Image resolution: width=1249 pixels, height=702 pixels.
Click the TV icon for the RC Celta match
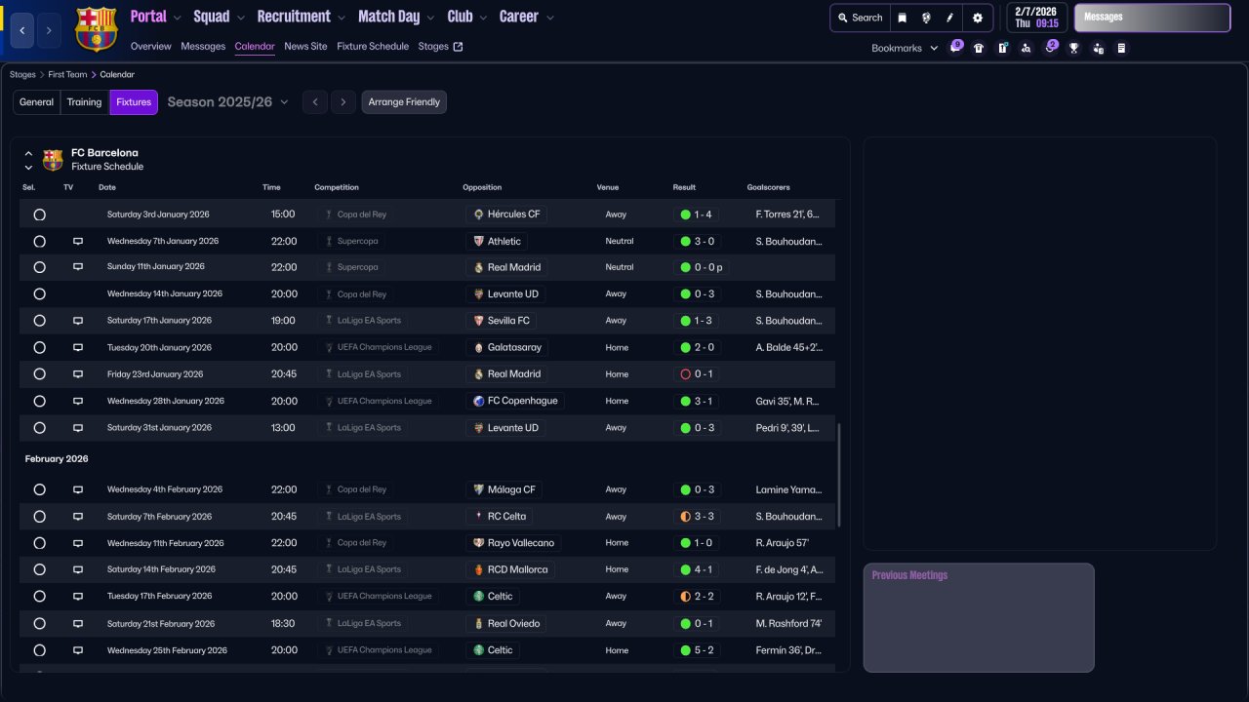point(78,517)
